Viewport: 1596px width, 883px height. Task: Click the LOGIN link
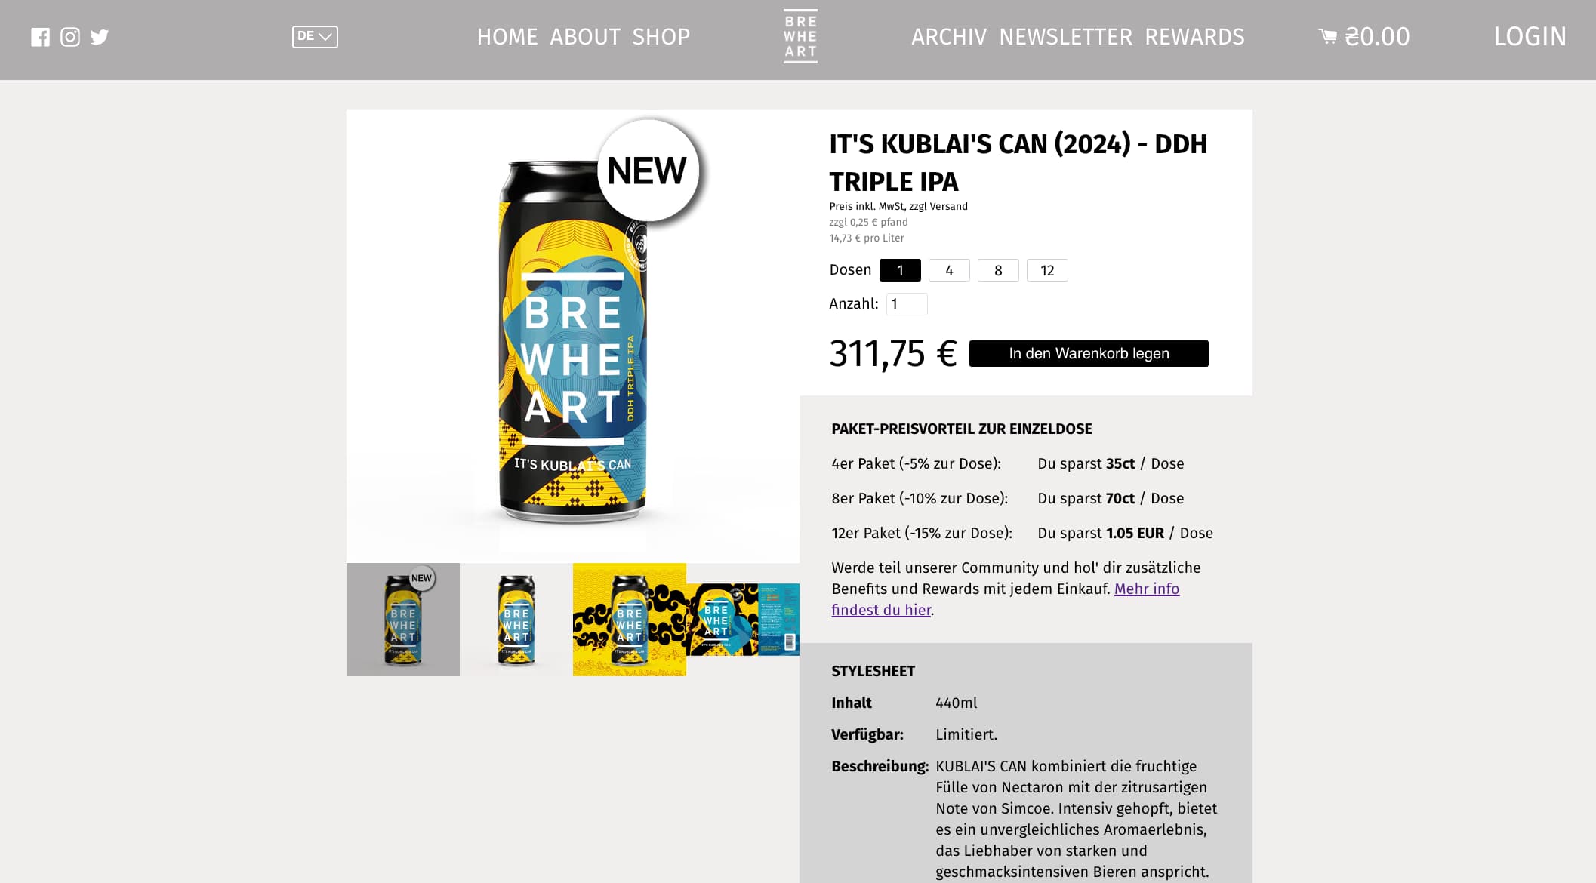point(1530,36)
